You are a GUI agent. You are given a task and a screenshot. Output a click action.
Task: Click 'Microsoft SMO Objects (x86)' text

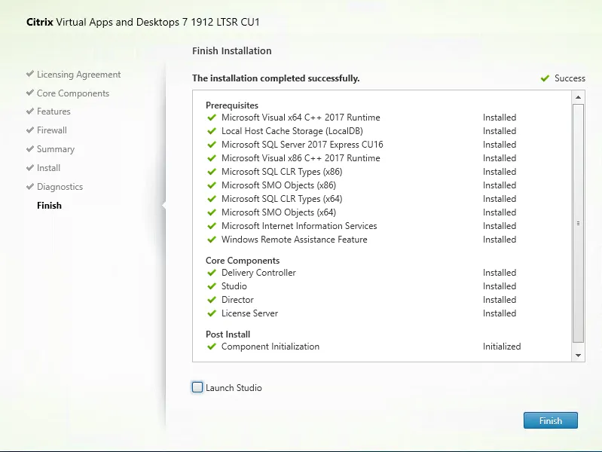pyautogui.click(x=279, y=185)
